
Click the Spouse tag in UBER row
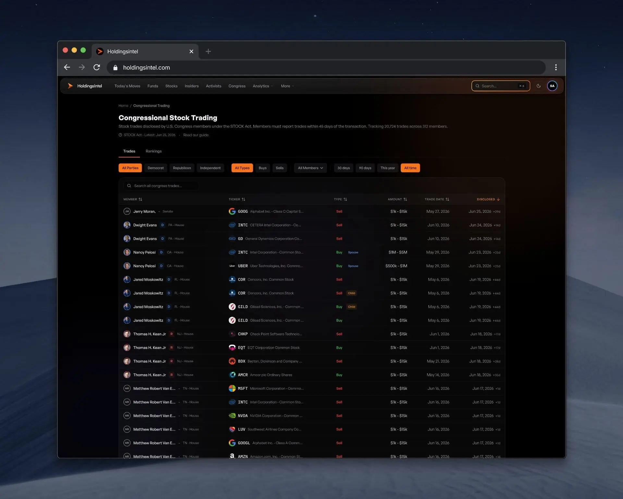point(353,266)
